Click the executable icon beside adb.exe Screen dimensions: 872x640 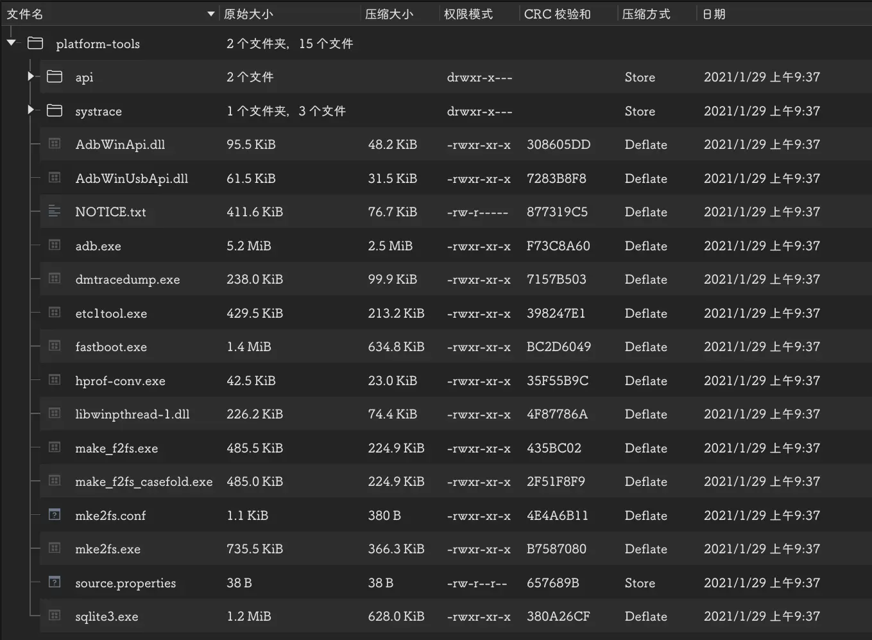54,245
